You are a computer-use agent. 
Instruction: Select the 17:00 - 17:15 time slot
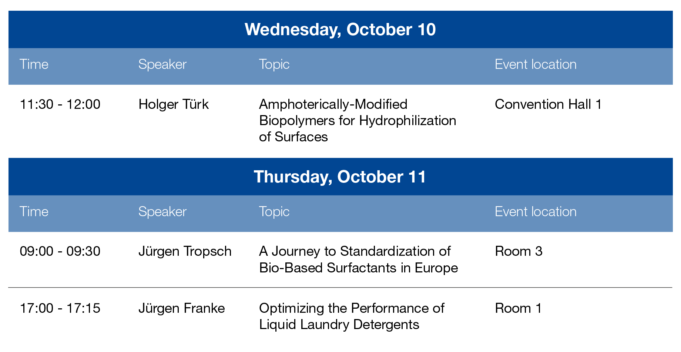tap(60, 308)
